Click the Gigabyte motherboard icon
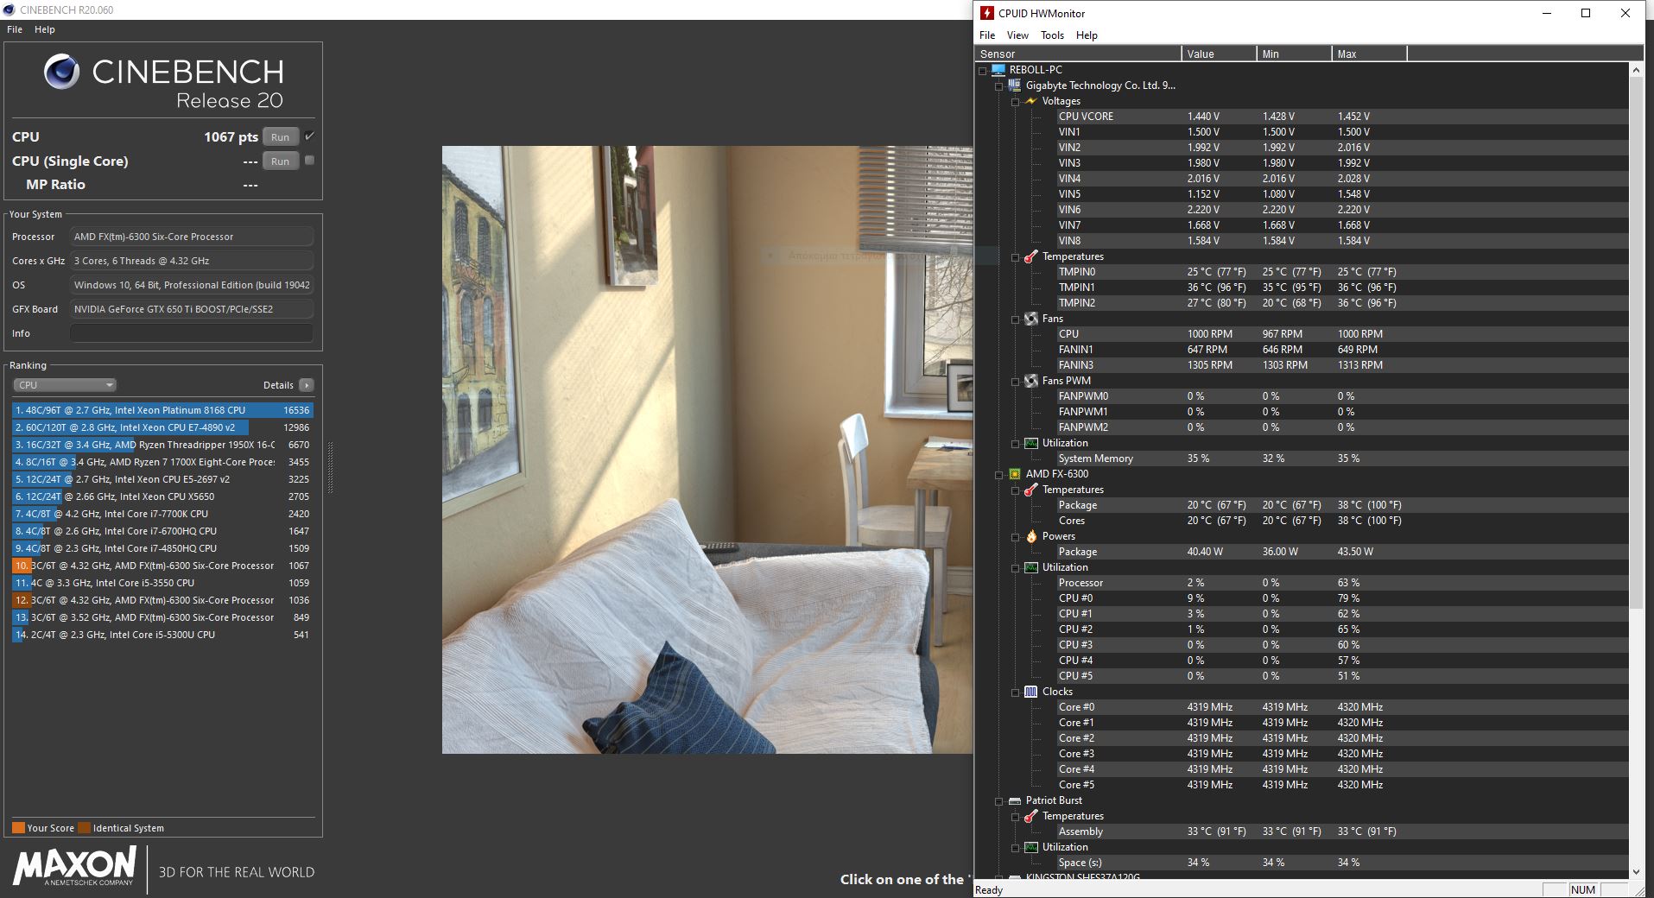Image resolution: width=1654 pixels, height=898 pixels. (x=1015, y=85)
